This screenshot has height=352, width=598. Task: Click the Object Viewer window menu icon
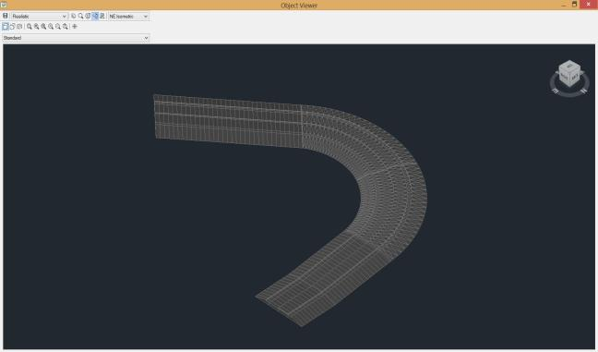4,5
